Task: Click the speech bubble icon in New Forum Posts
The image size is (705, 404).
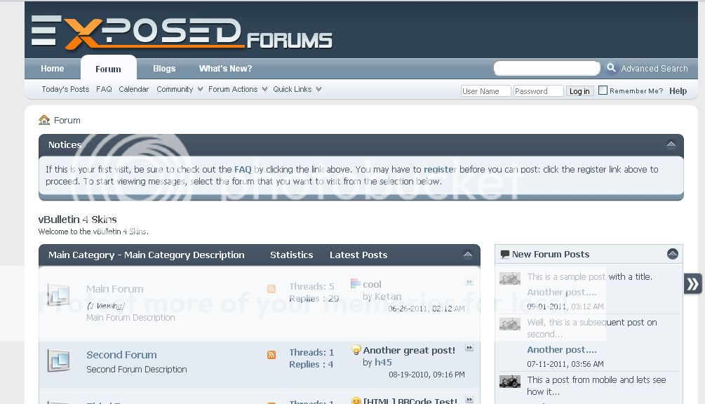Action: (505, 255)
